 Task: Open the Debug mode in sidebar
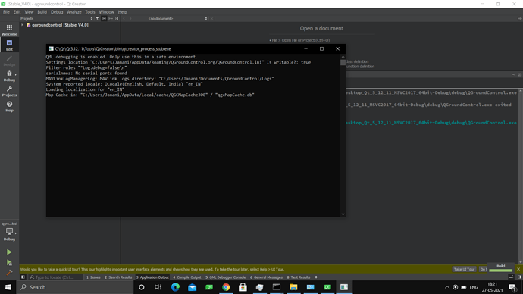click(9, 76)
